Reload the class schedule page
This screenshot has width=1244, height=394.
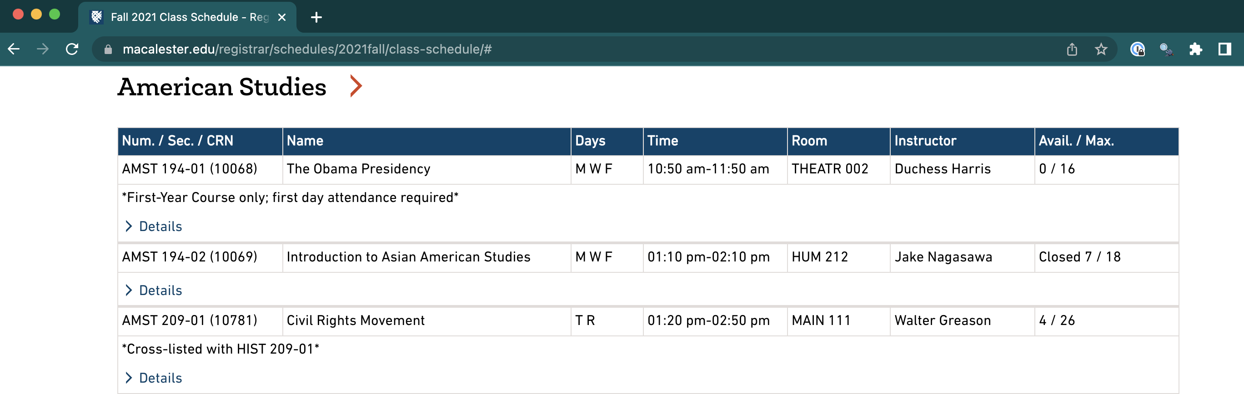72,49
